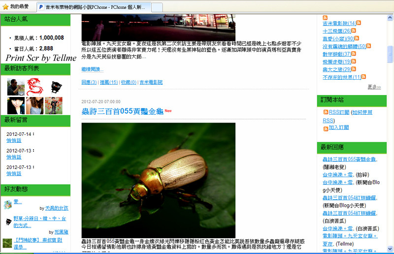Open the 飛簷走壁(19) category link

pos(337,62)
